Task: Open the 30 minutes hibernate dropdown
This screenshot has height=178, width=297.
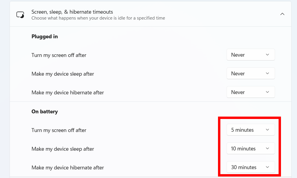Action: (250, 167)
